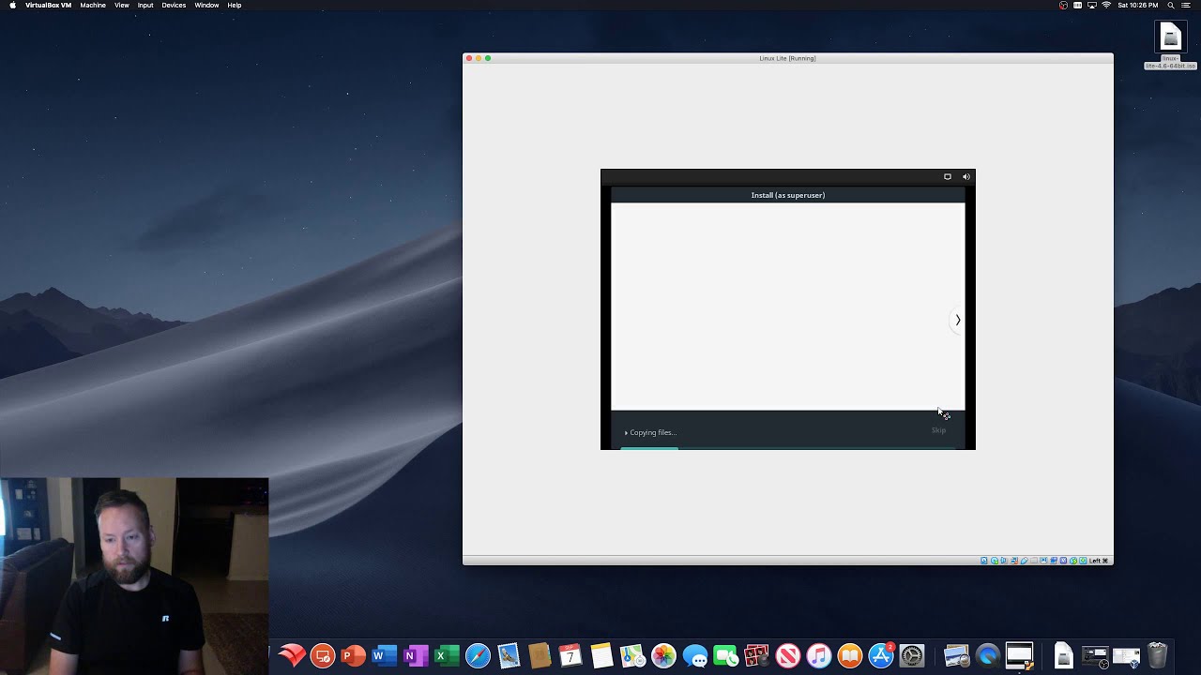Click the installer progress bar

(788, 448)
